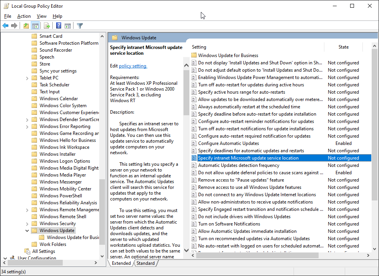
Task: Open the View menu
Action: coord(42,16)
